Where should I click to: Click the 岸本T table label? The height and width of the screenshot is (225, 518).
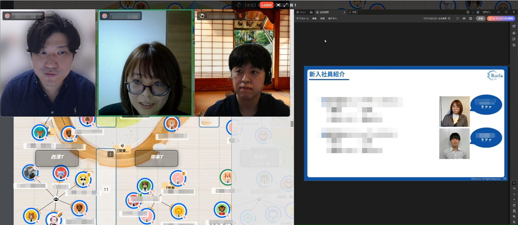coord(156,157)
